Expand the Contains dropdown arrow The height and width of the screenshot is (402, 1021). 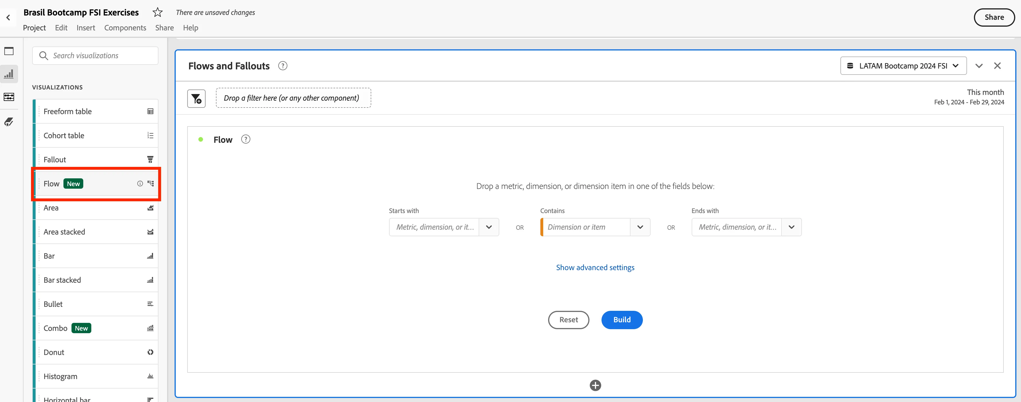click(640, 227)
